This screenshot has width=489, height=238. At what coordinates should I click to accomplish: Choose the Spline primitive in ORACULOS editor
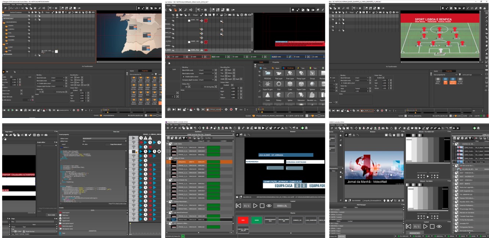(290, 95)
